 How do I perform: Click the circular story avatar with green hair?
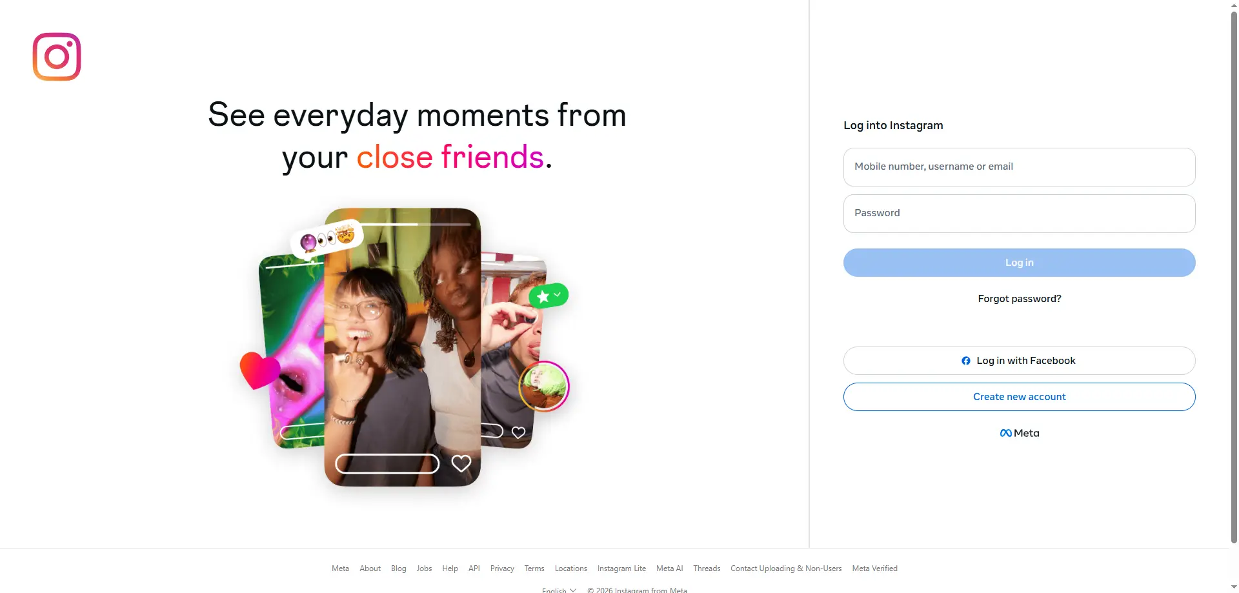pos(544,387)
